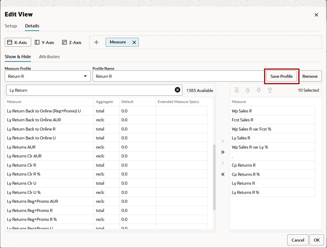Remove all measures with double left arrow
This screenshot has width=327, height=248.
tap(223, 174)
